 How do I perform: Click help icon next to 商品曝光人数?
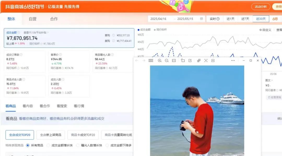[112, 55]
